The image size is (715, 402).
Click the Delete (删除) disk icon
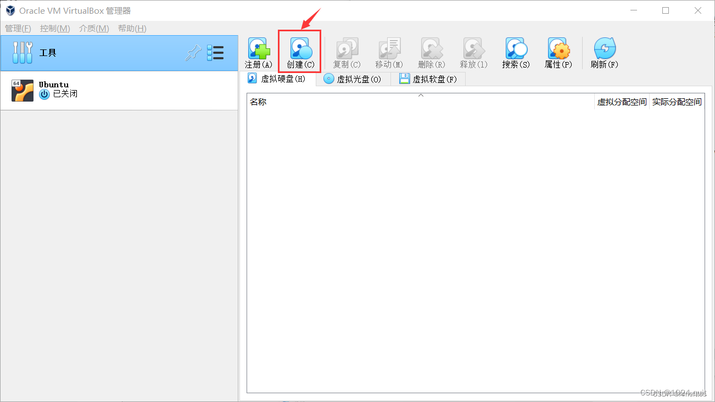[x=432, y=48]
